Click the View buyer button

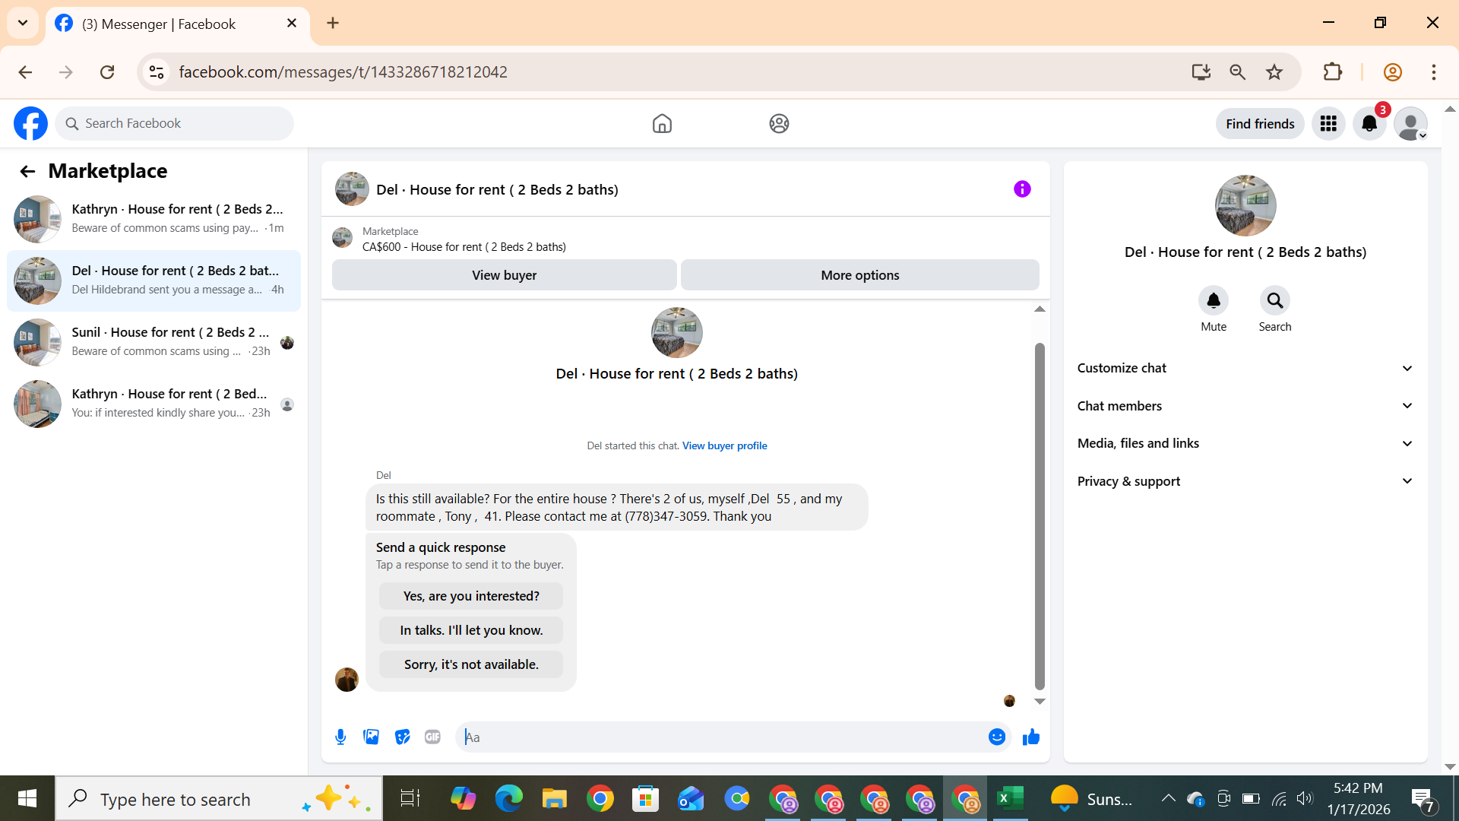pyautogui.click(x=504, y=275)
